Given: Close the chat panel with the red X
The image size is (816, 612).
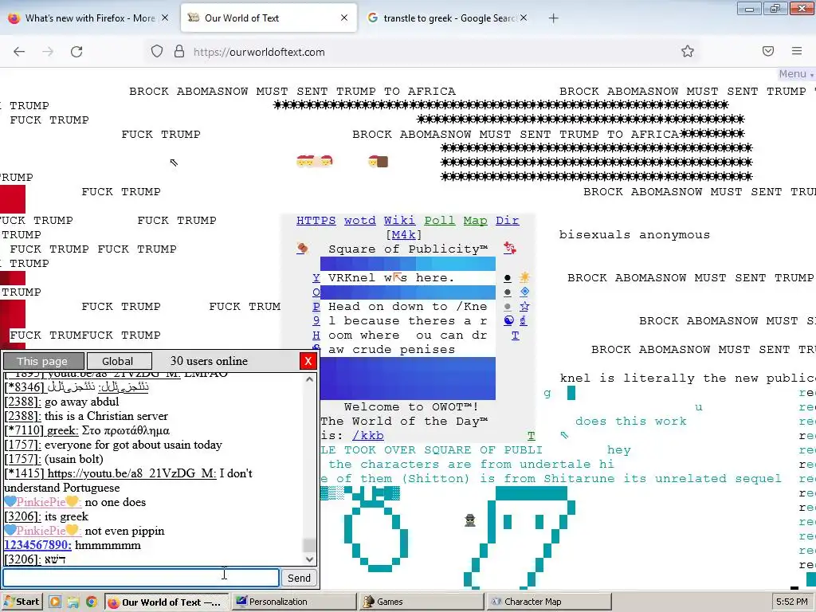Looking at the screenshot, I should pos(308,361).
